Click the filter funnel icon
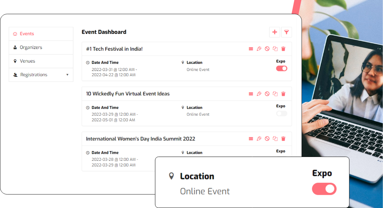 coord(286,32)
